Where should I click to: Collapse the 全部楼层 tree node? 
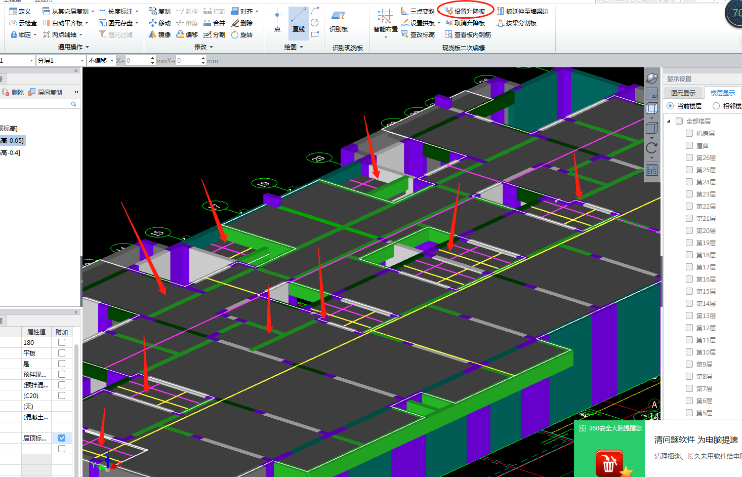(669, 121)
